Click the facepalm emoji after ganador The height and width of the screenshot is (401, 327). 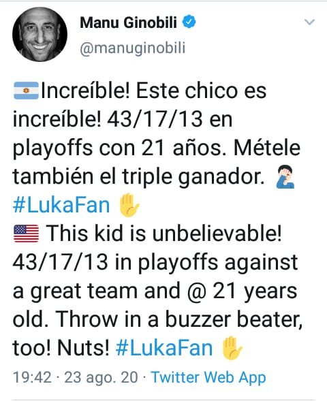coord(285,177)
